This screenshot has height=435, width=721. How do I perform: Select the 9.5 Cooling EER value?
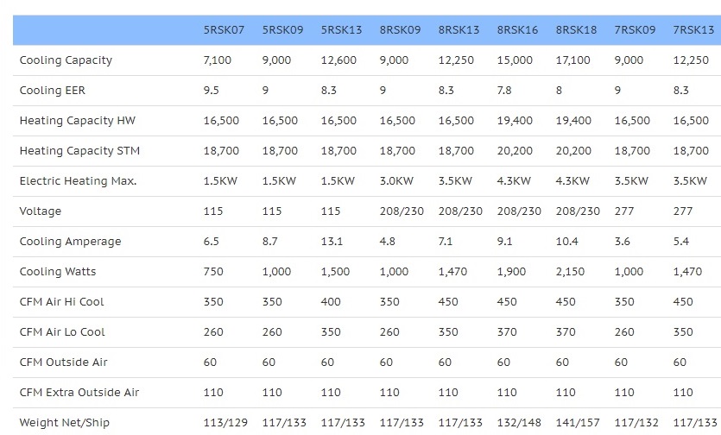tap(211, 90)
